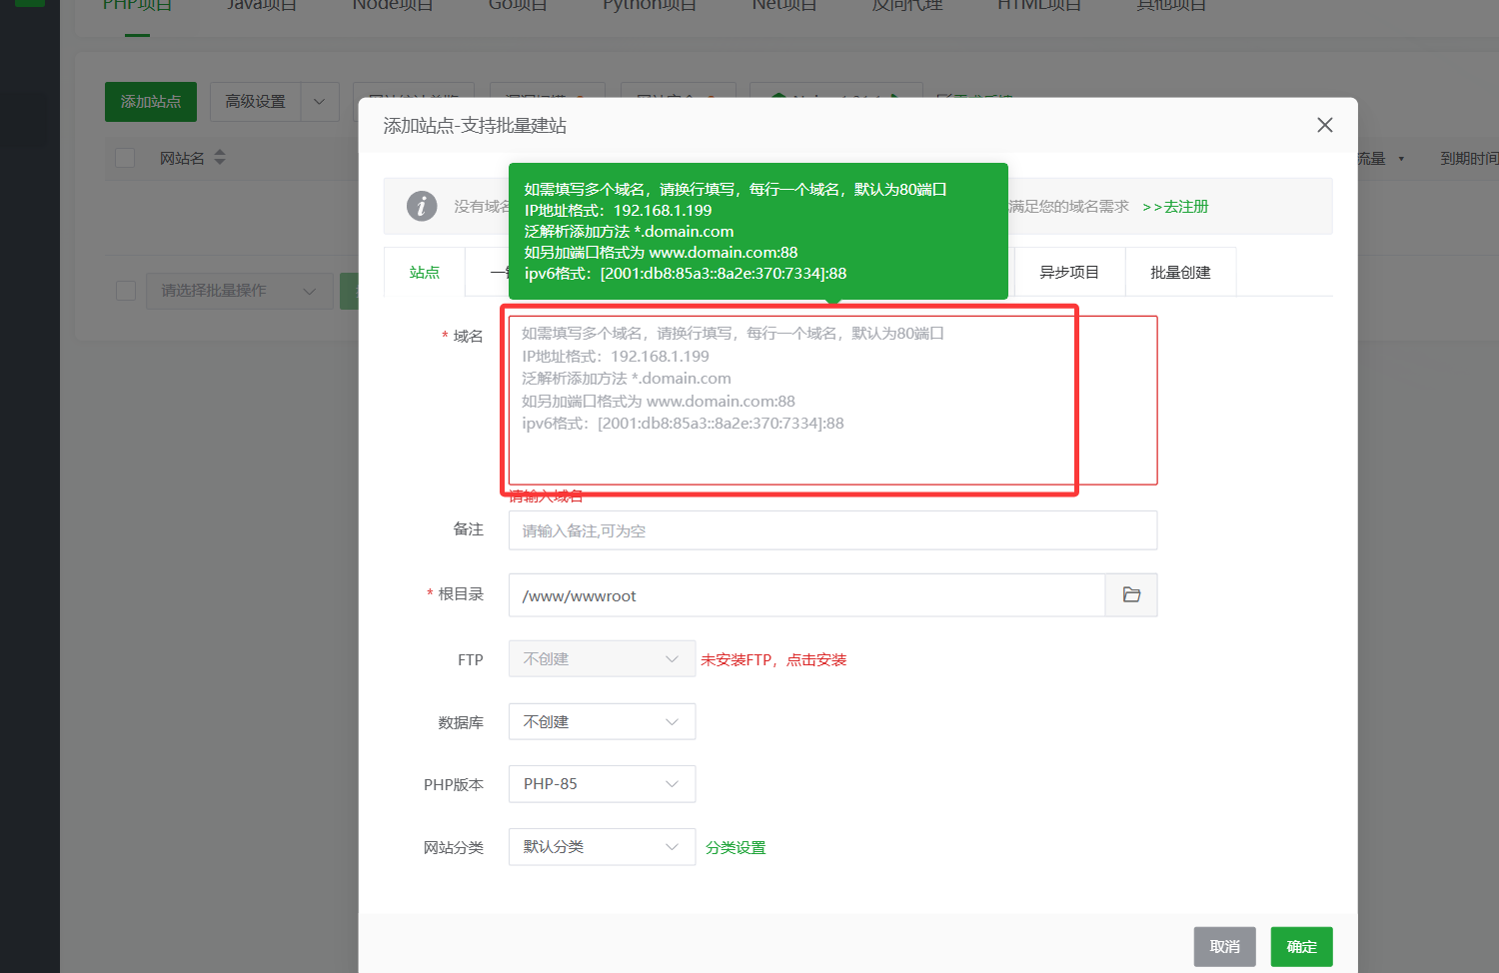Open the 请选择批量操作 dropdown
Screen dimensions: 1499x973
point(240,291)
